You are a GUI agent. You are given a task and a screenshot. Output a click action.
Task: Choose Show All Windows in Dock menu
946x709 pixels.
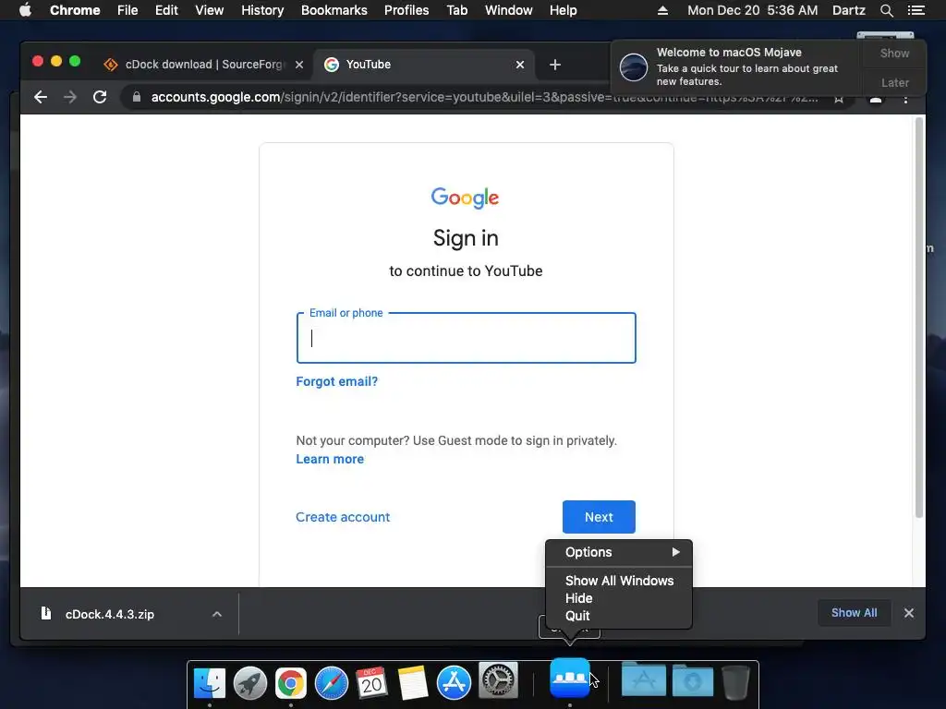pyautogui.click(x=619, y=581)
